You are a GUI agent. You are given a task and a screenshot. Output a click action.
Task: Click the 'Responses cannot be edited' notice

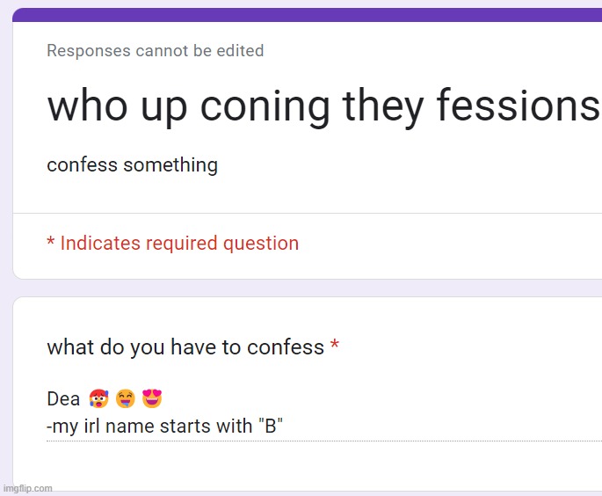click(x=155, y=51)
